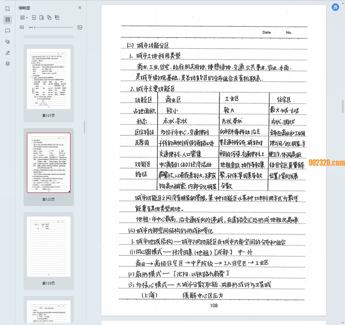Click the thumbnail list scrollbar
This screenshot has width=345, height=325.
click(85, 126)
